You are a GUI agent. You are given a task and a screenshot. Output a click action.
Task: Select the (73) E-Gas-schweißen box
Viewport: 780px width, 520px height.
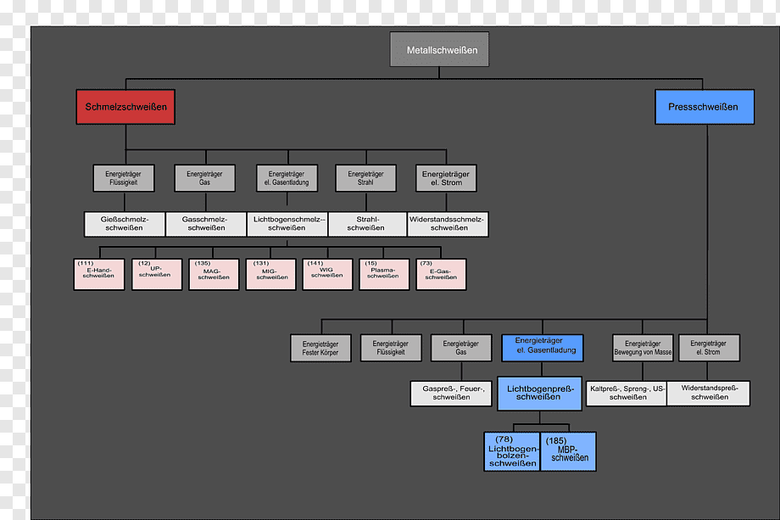click(441, 274)
